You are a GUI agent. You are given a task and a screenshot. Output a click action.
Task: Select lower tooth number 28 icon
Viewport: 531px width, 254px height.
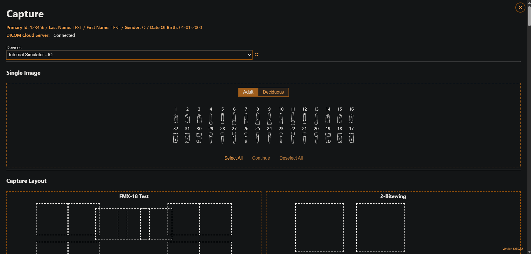click(222, 138)
